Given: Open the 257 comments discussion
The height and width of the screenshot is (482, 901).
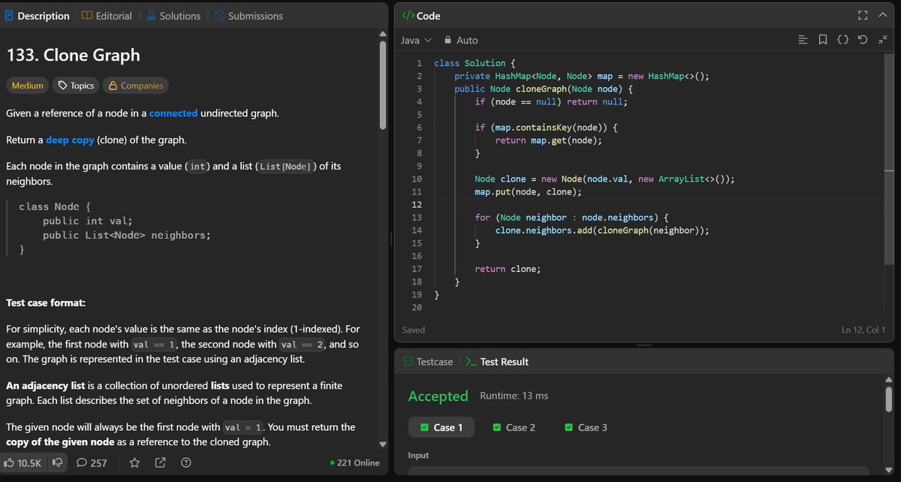Looking at the screenshot, I should click(92, 463).
